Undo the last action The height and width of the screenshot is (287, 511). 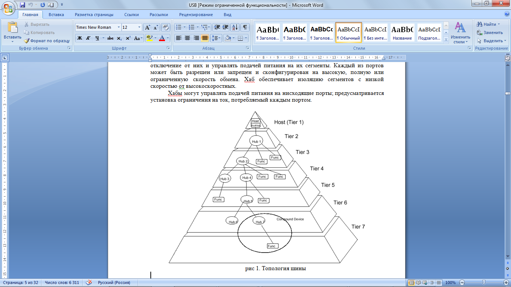point(31,5)
